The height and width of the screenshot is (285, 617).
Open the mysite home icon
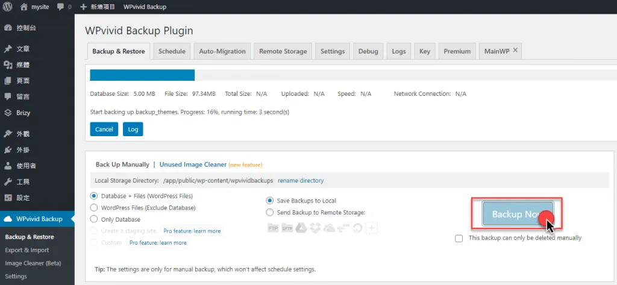click(24, 7)
